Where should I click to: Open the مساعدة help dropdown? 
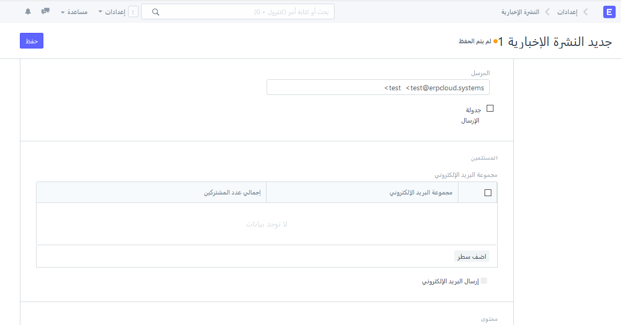[74, 12]
